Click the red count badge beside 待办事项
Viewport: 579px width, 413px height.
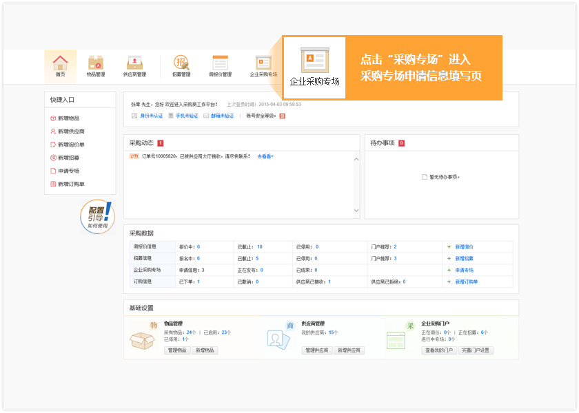pyautogui.click(x=401, y=143)
